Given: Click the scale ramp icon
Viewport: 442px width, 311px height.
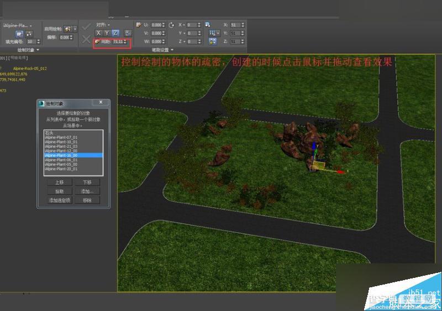Looking at the screenshot, I should (213, 42).
